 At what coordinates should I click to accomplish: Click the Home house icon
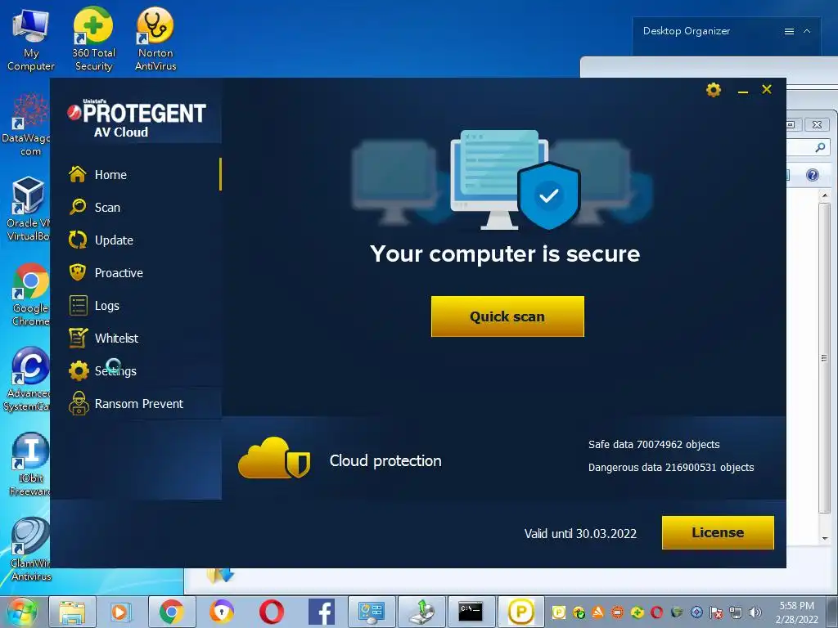pyautogui.click(x=78, y=174)
